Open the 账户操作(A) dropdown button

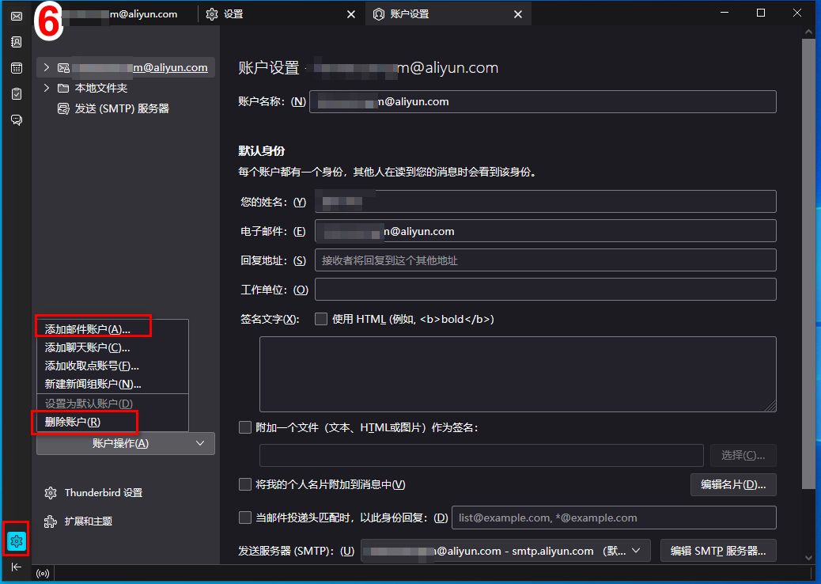click(x=126, y=443)
